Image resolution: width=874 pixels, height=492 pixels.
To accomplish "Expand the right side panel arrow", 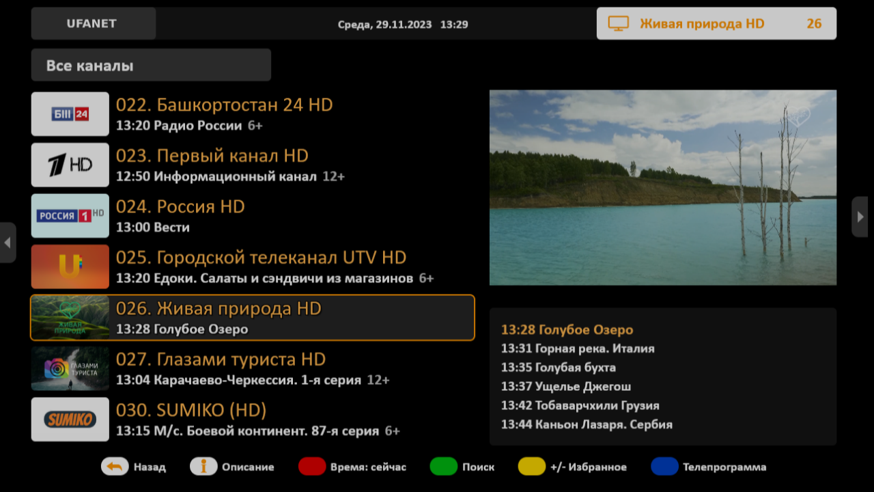I will coord(860,217).
